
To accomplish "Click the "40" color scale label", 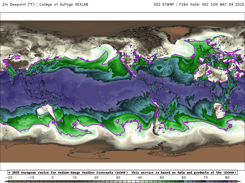I will click(x=140, y=178).
